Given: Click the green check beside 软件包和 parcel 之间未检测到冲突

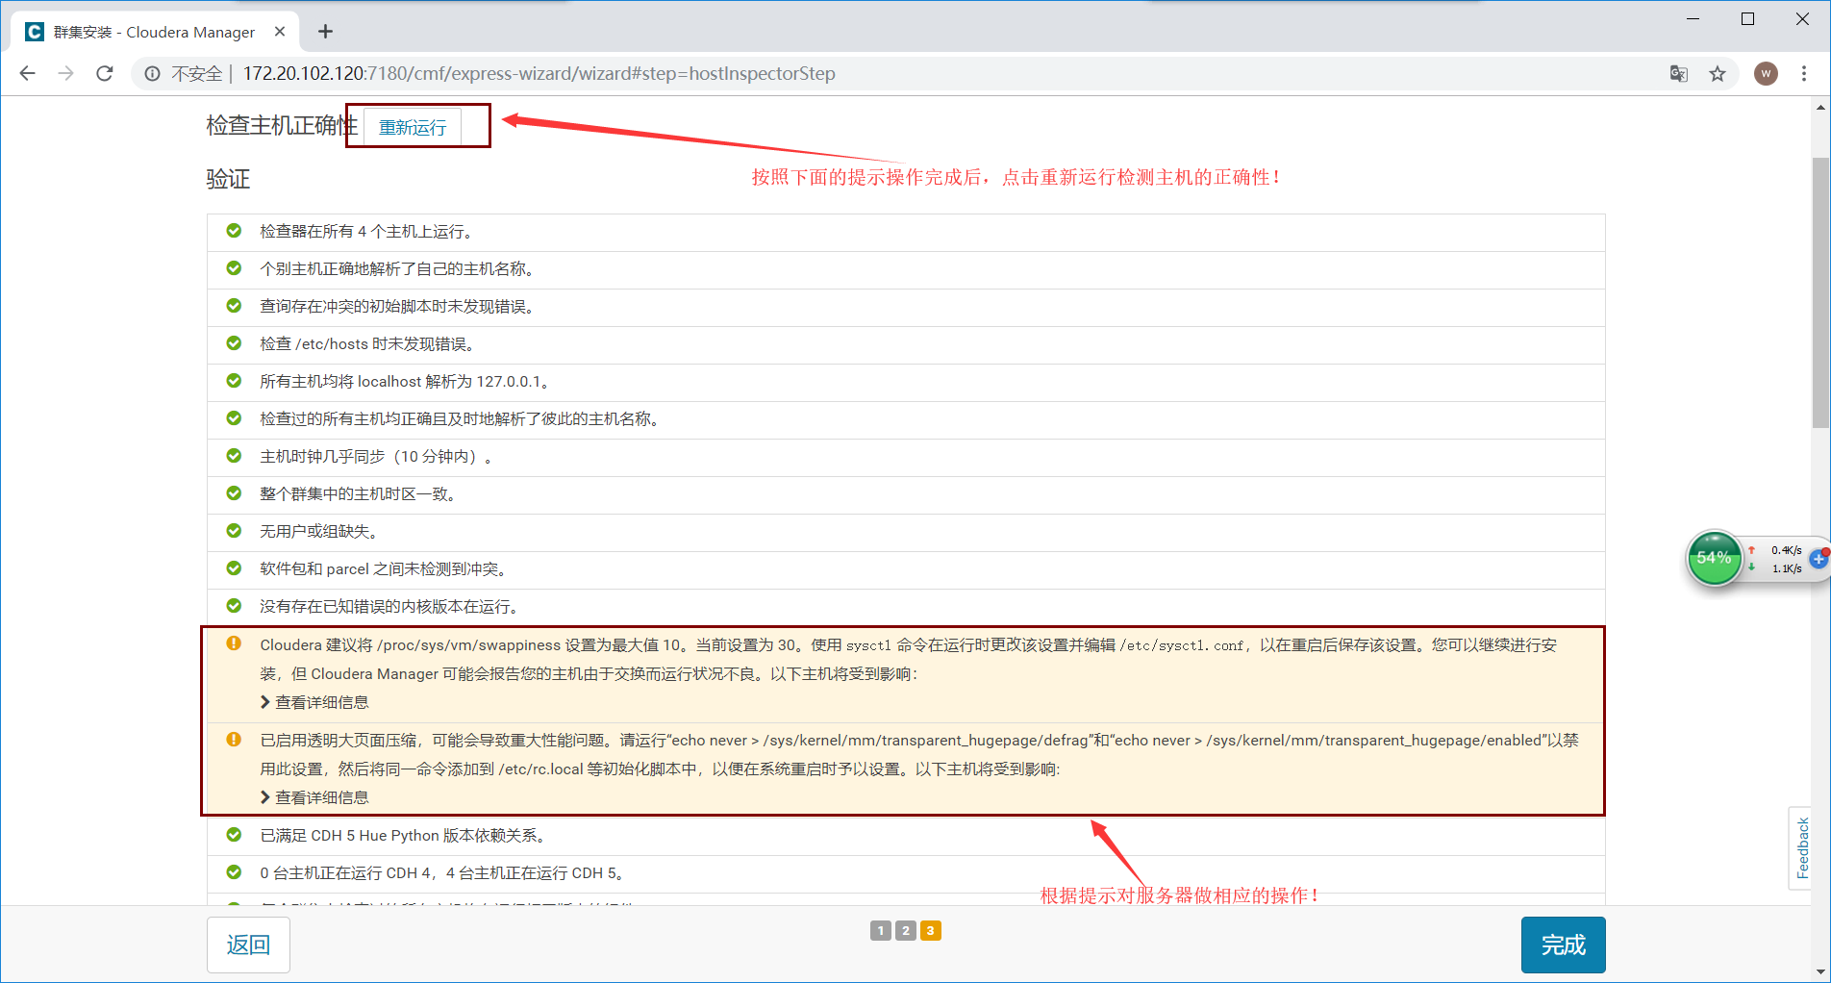Looking at the screenshot, I should pos(234,568).
